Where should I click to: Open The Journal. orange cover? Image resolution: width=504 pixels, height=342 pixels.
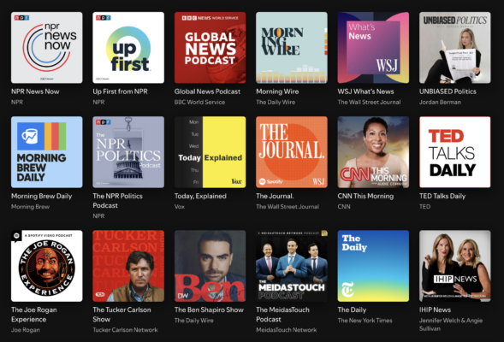click(x=292, y=152)
